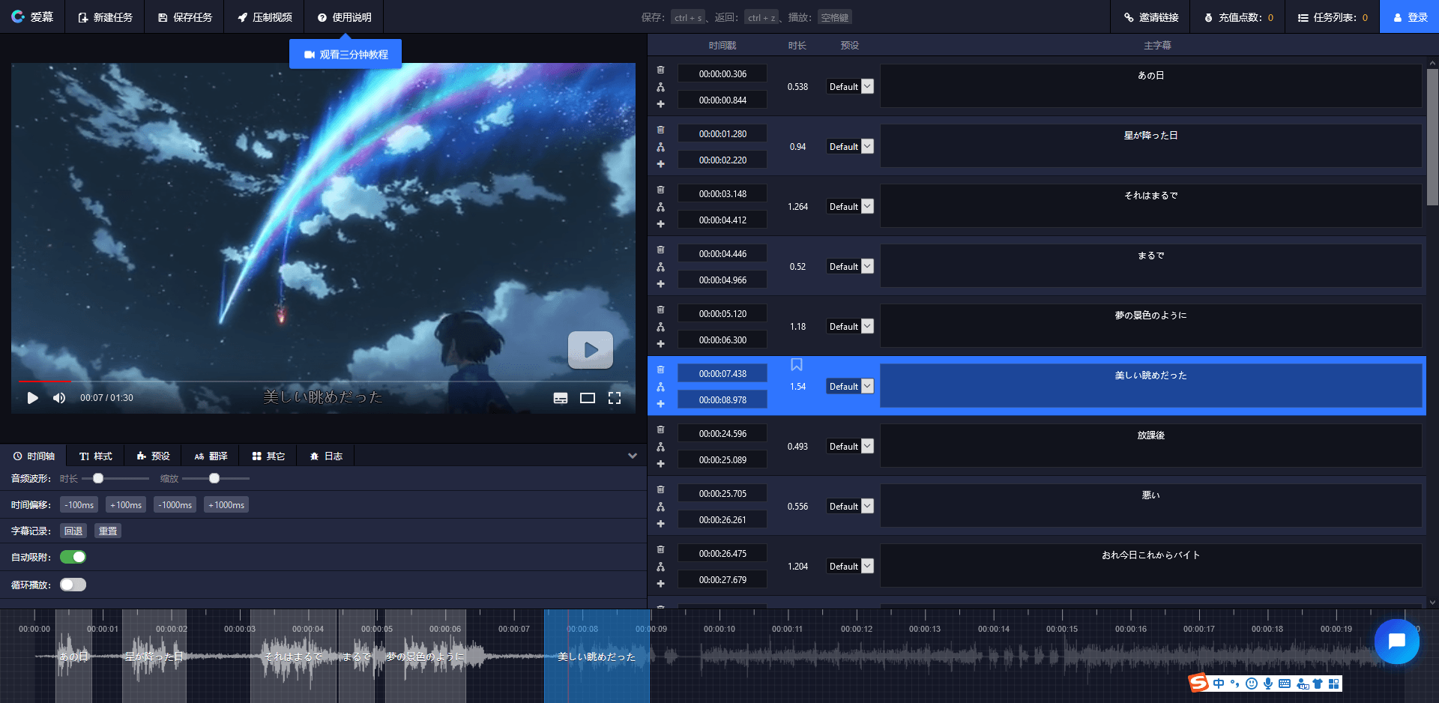Image resolution: width=1439 pixels, height=703 pixels.
Task: Enter fullscreen mode in video player
Action: point(615,398)
